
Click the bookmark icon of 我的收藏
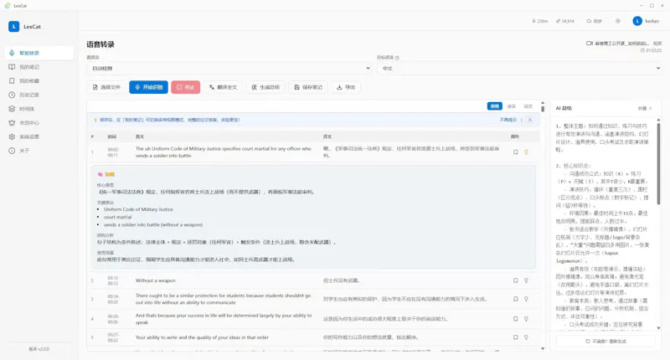pos(12,80)
